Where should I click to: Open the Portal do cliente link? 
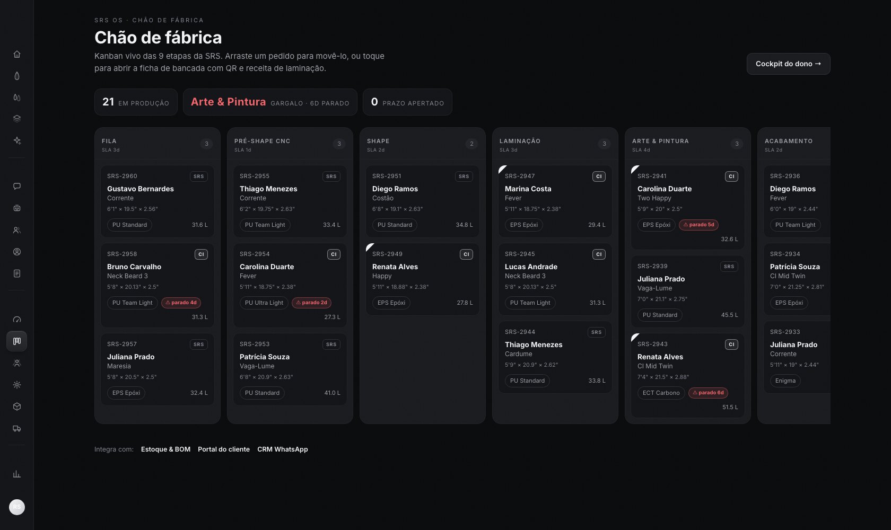[x=224, y=449]
